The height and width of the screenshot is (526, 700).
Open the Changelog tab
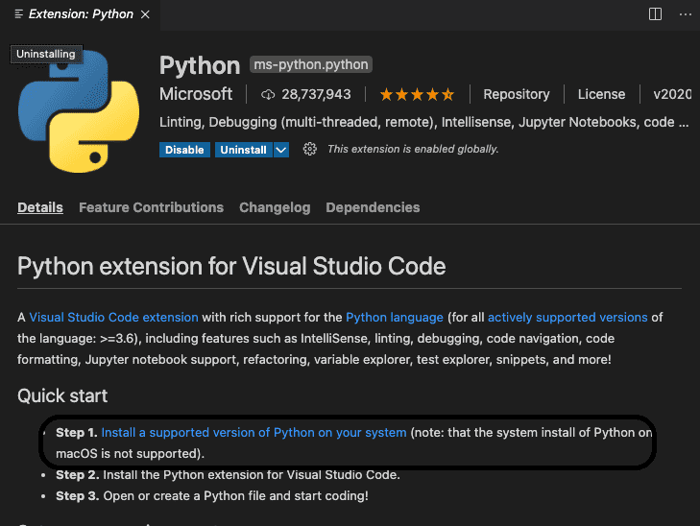click(275, 207)
